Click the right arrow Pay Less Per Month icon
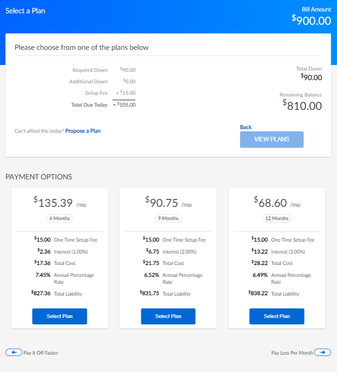This screenshot has height=372, width=337. coord(322,352)
